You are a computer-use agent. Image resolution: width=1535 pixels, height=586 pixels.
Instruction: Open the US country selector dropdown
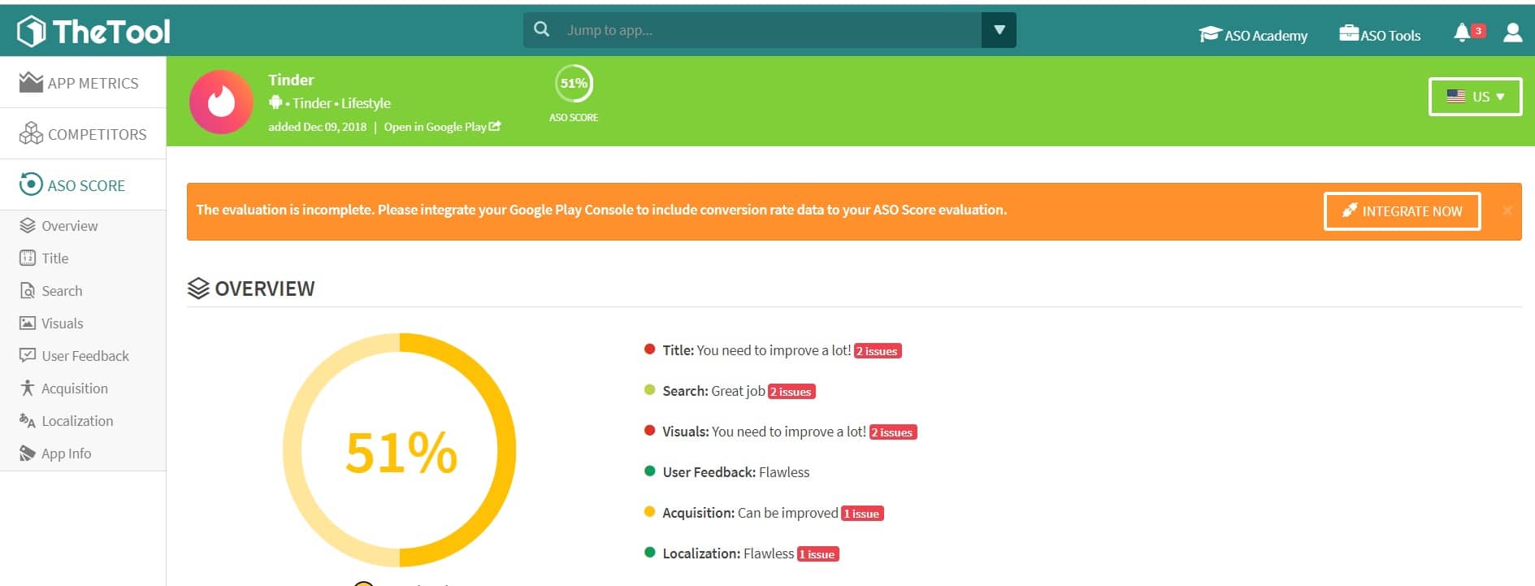(x=1475, y=97)
